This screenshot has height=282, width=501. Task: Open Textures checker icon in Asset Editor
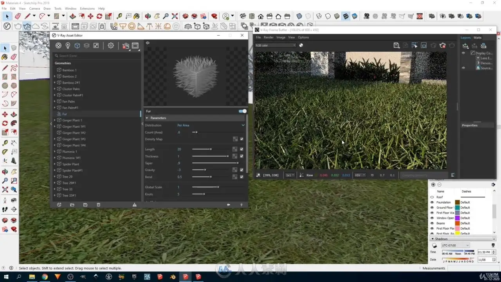[96, 45]
